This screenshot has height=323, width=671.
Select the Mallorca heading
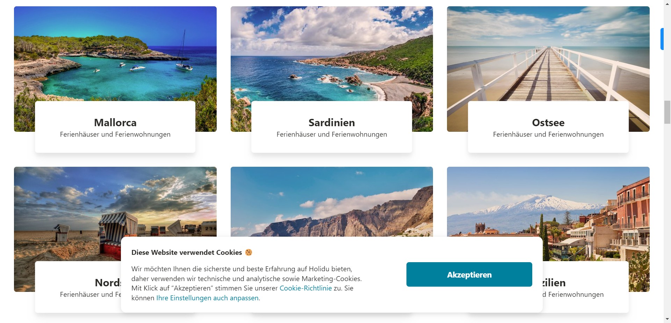click(x=115, y=123)
